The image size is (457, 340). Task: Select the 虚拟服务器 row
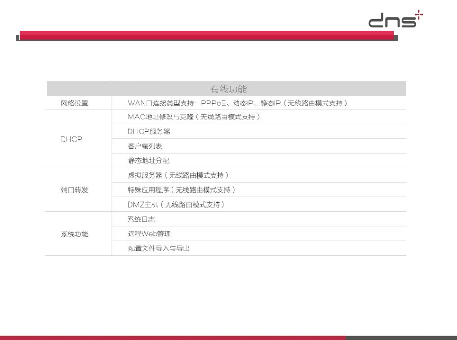click(x=178, y=175)
